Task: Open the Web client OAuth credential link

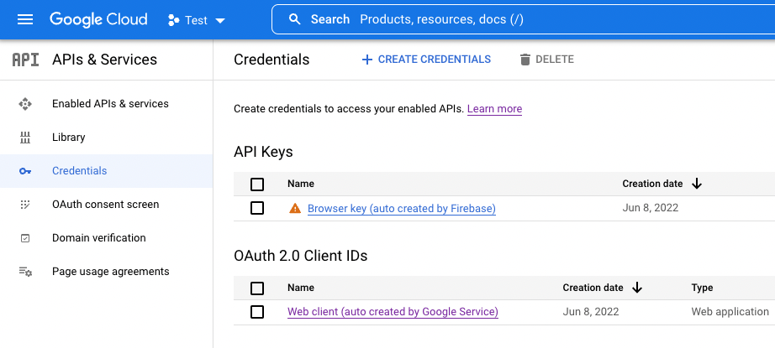Action: click(x=393, y=312)
